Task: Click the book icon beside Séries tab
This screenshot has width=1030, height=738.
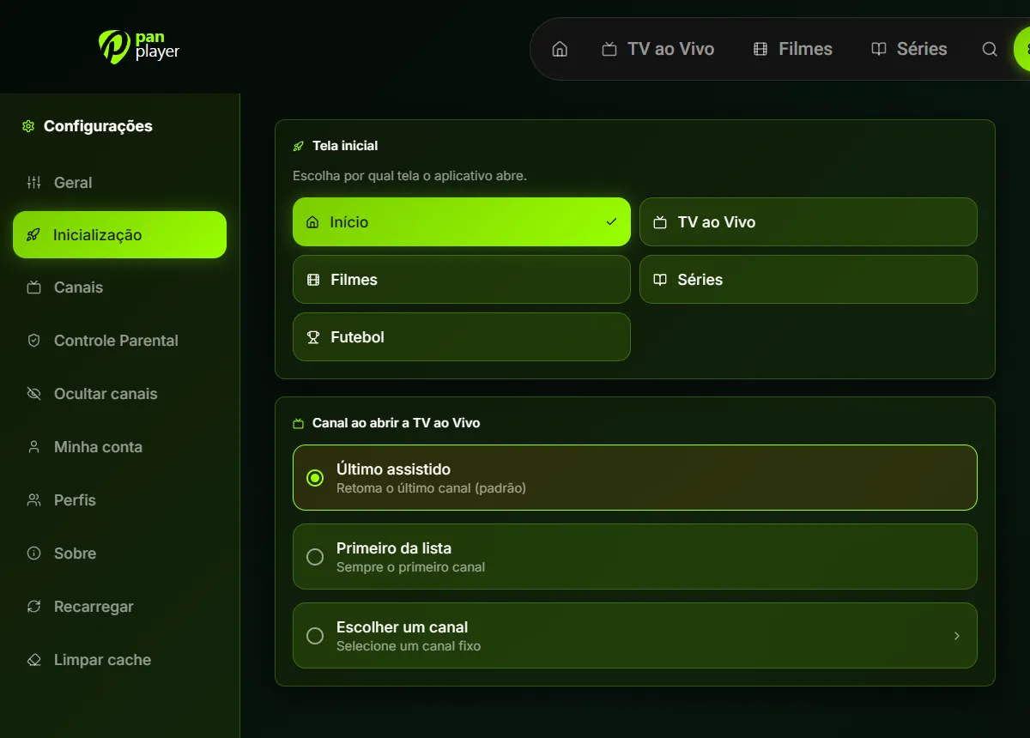Action: tap(879, 49)
